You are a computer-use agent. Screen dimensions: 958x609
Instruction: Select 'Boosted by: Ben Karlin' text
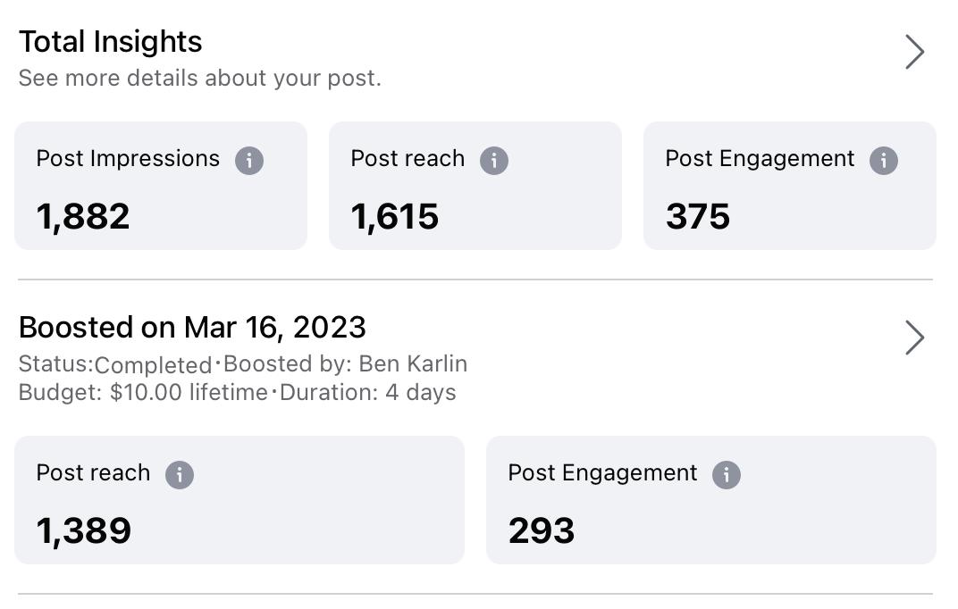(x=345, y=364)
